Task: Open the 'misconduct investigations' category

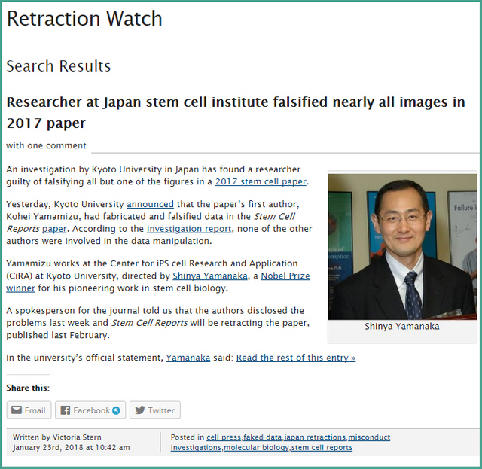Action: click(x=280, y=442)
